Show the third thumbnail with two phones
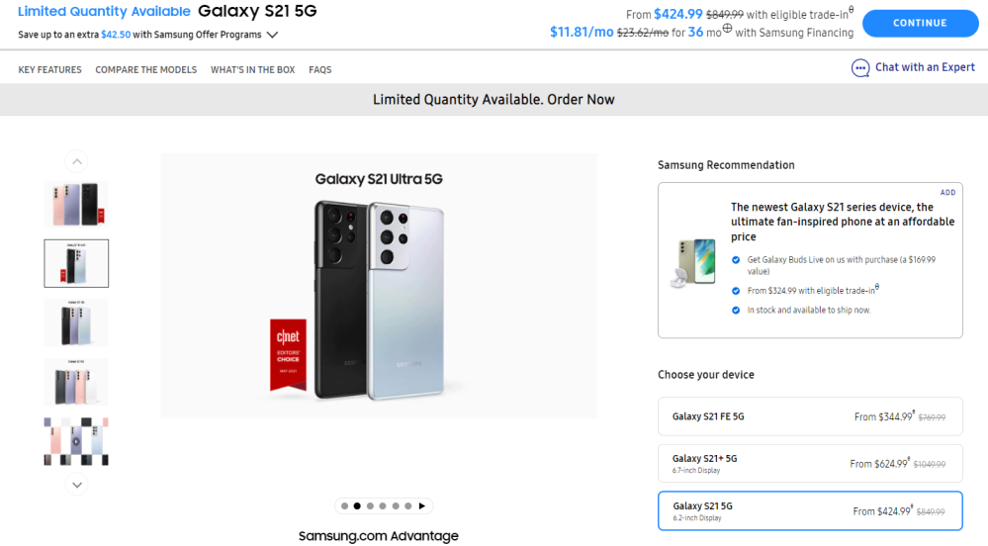Screen dimensions: 988x546 [76, 322]
